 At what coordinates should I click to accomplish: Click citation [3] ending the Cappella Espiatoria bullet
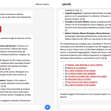(84, 19)
